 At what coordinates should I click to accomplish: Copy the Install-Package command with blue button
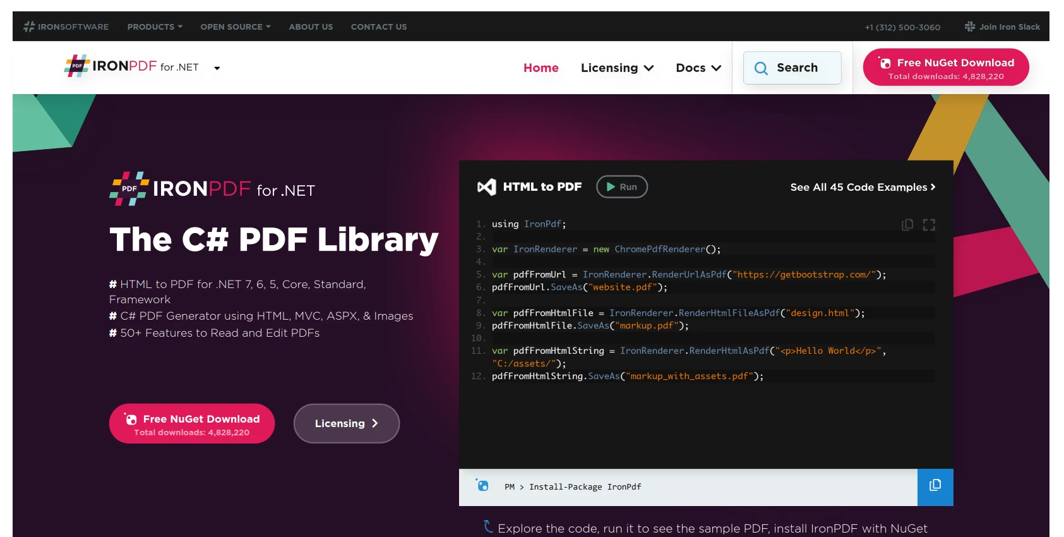coord(935,486)
